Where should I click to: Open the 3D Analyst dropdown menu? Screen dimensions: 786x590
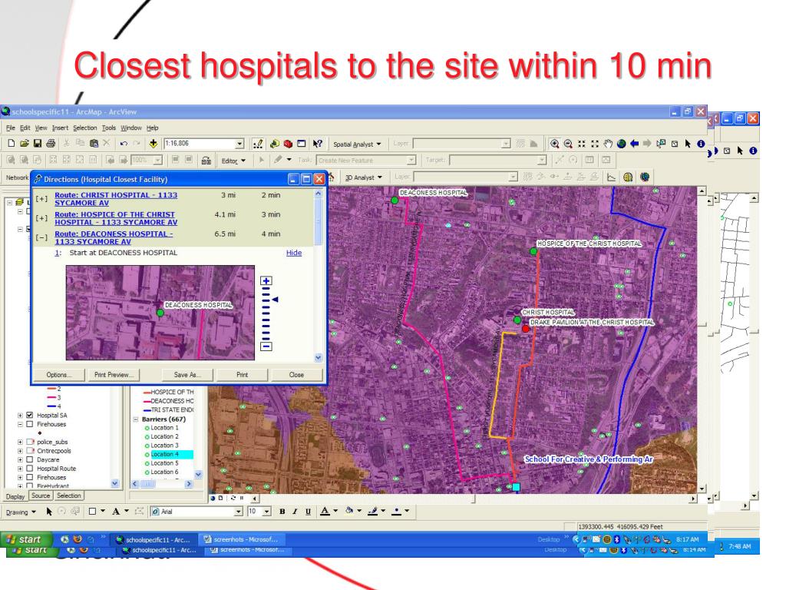tap(363, 177)
